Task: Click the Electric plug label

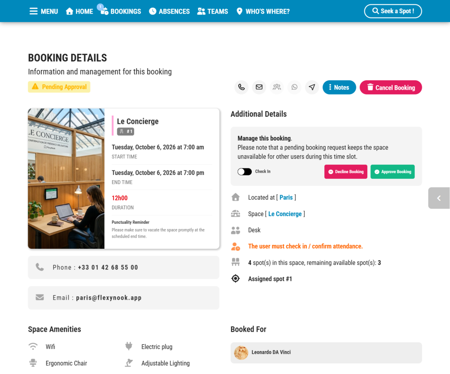Action: (157, 347)
